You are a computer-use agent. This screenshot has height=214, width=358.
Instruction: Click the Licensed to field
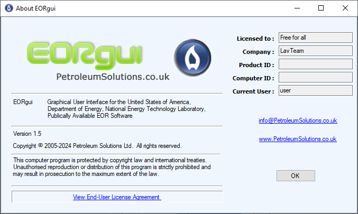click(316, 38)
